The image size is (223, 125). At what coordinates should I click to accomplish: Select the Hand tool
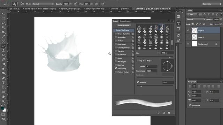[3, 97]
